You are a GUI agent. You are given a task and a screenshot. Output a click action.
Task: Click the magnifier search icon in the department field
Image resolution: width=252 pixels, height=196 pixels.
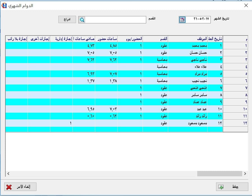coord(82,20)
